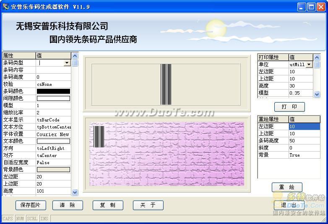Click the app icon in the title bar
The width and height of the screenshot is (328, 224).
click(6, 7)
